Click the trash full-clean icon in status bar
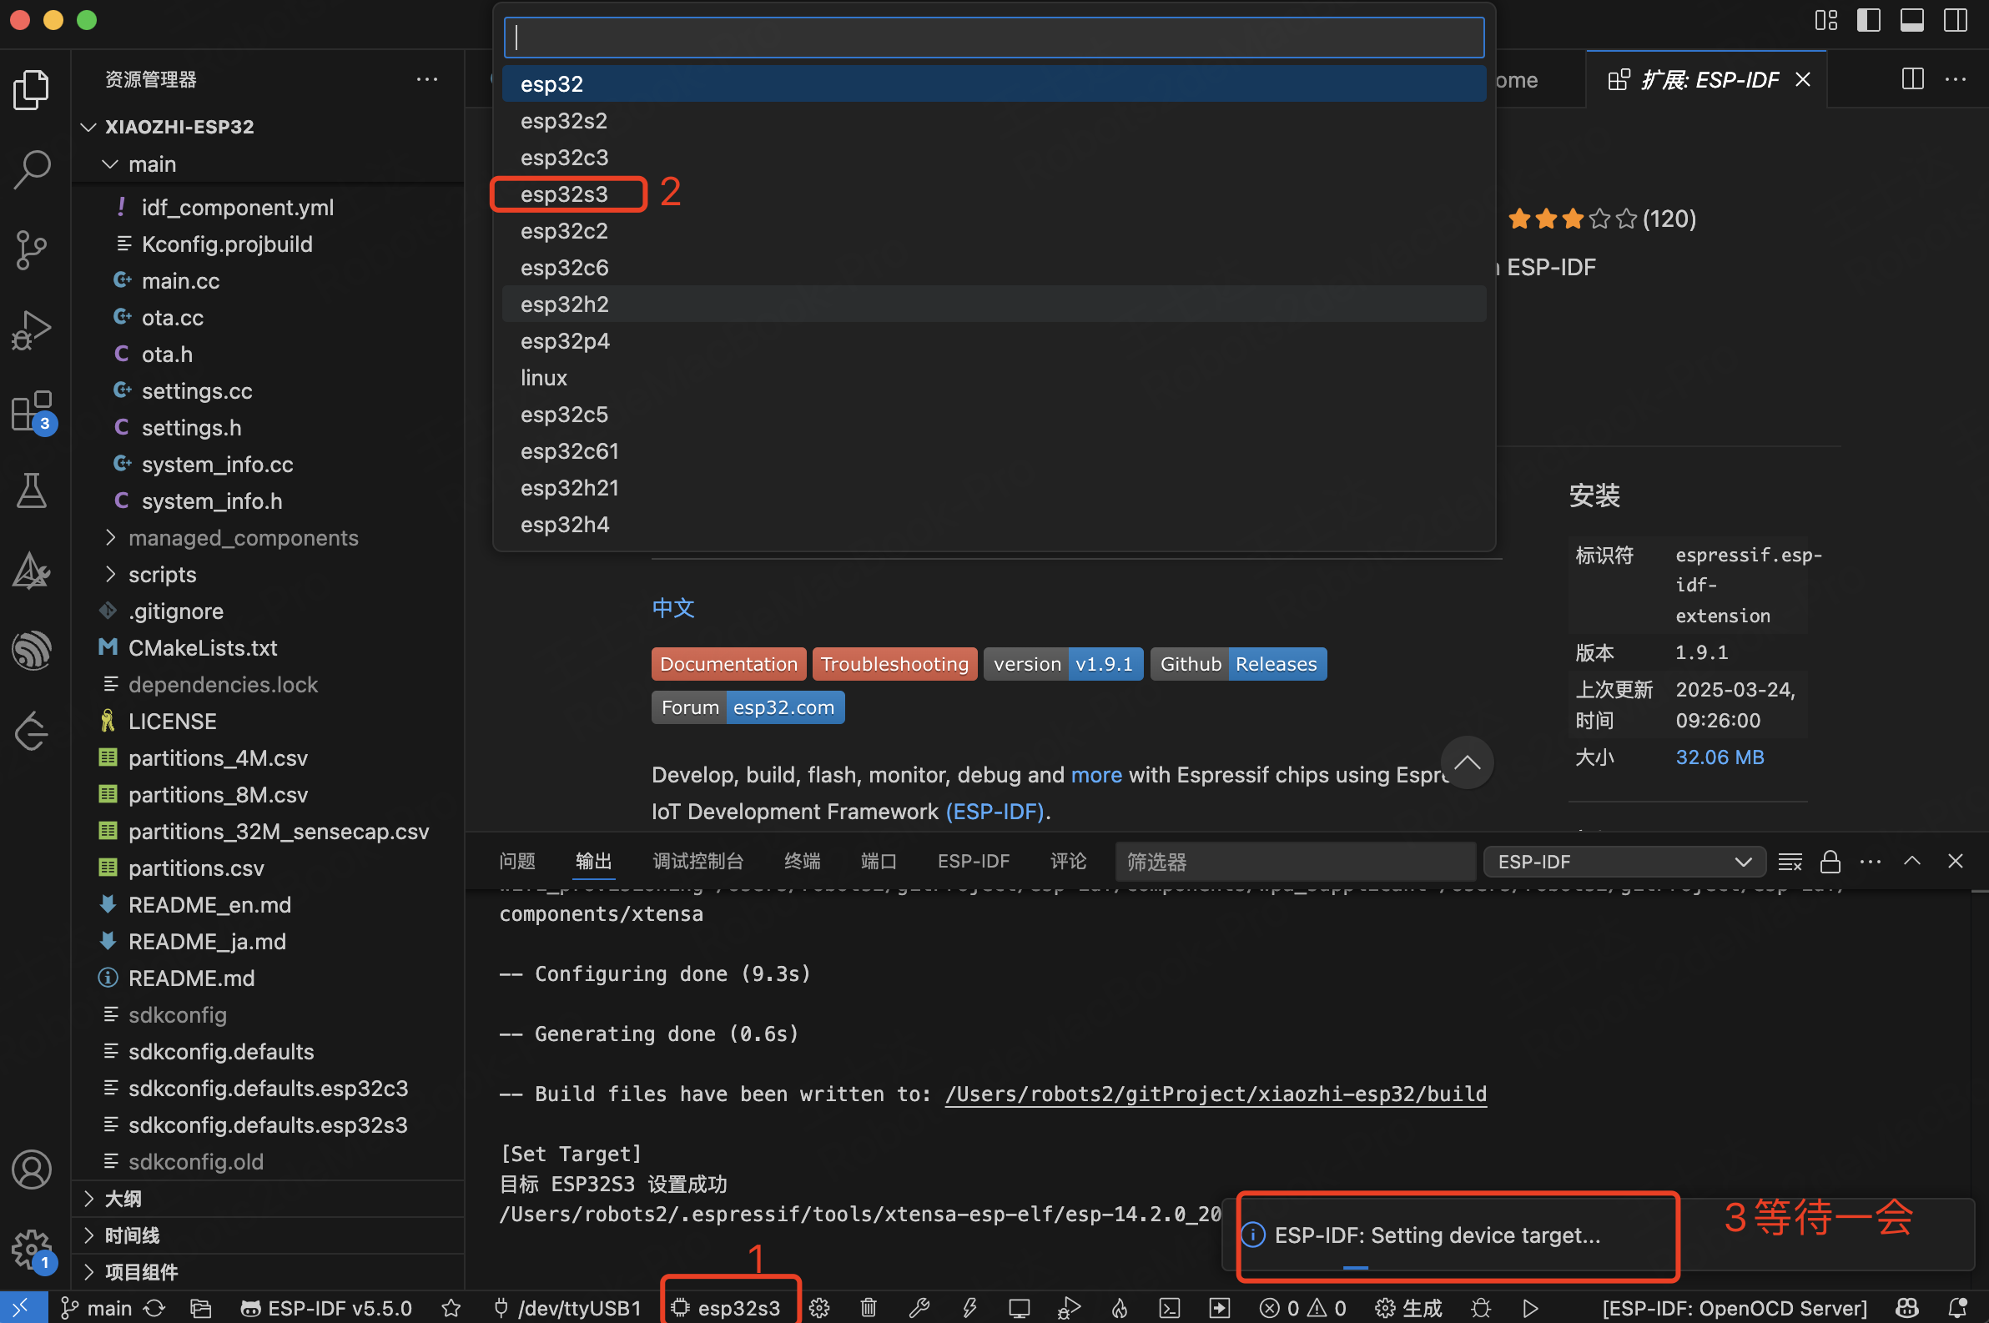The width and height of the screenshot is (1989, 1323). click(x=869, y=1308)
